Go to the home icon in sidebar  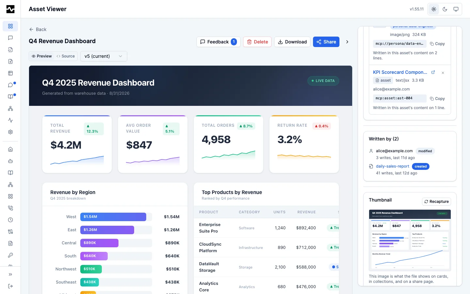pos(10,149)
